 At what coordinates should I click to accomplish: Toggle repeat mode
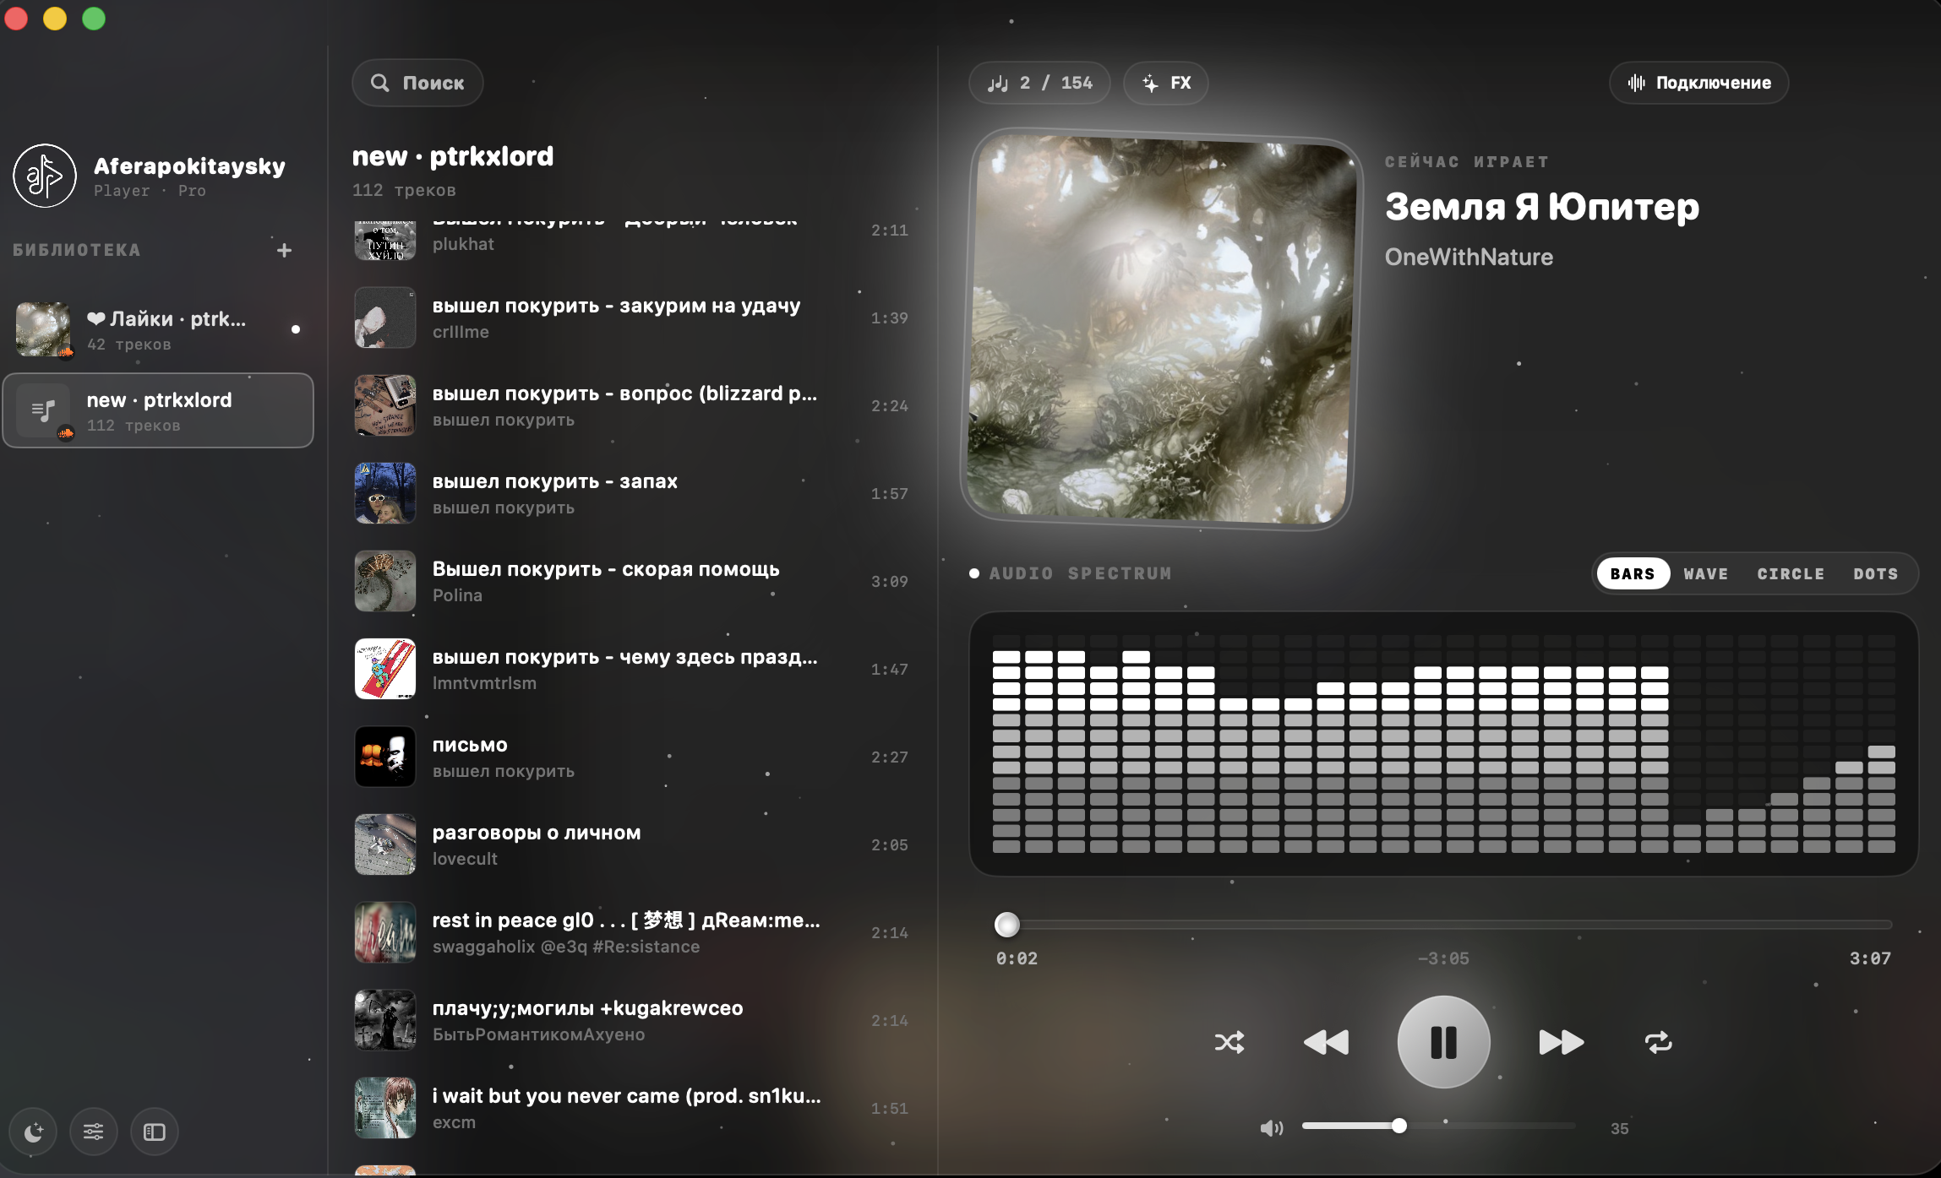(x=1658, y=1042)
